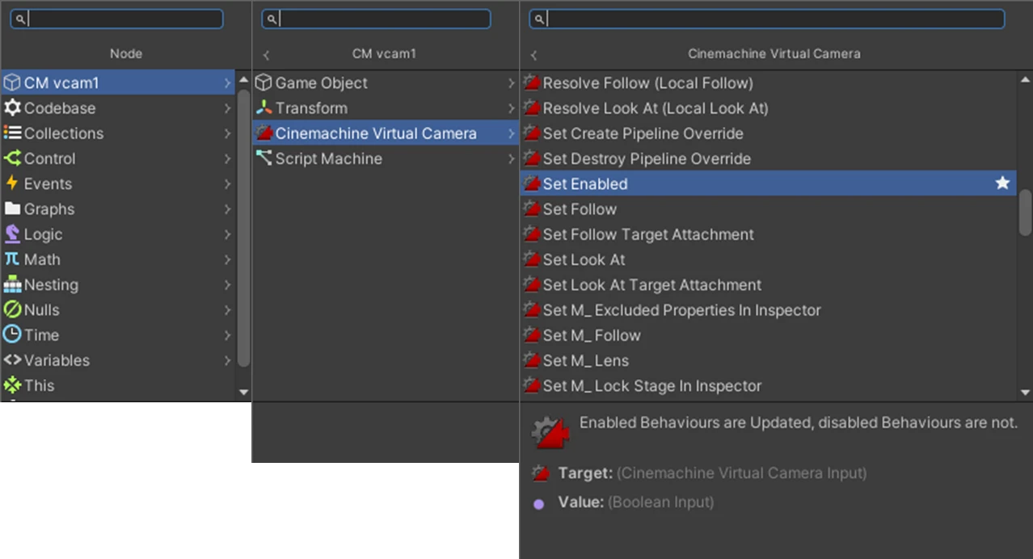Click the Nesting hierarchy icon

tap(12, 284)
